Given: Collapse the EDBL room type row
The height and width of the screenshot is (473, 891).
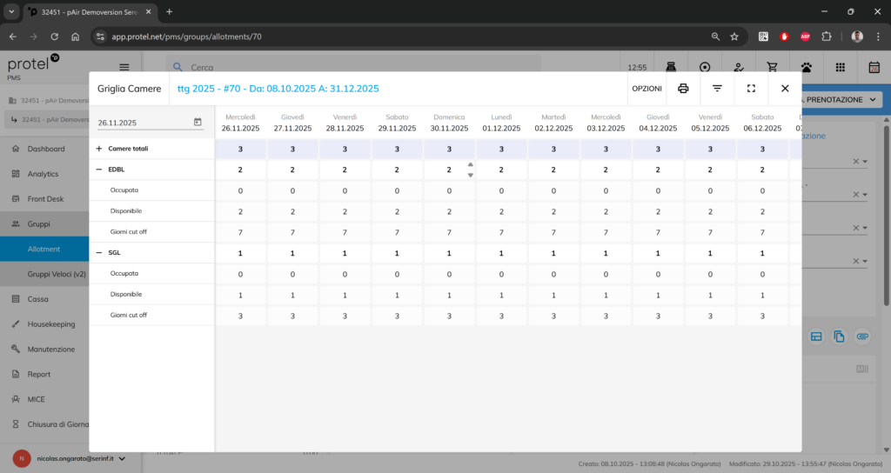Looking at the screenshot, I should pyautogui.click(x=99, y=170).
